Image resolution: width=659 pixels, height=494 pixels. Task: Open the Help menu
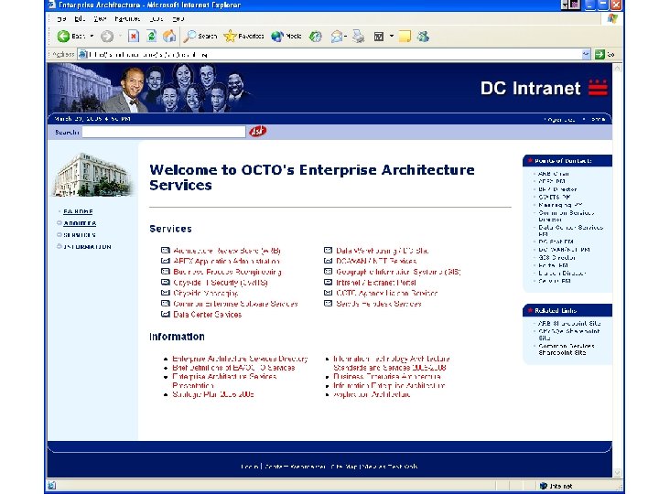click(x=178, y=19)
